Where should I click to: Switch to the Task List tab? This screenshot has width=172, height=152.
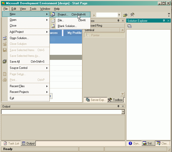[11, 143]
